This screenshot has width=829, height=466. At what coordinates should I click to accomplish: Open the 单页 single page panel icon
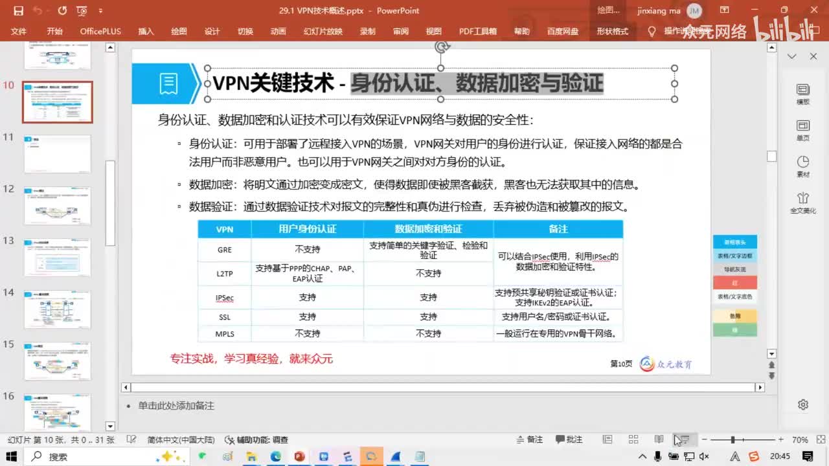click(803, 130)
